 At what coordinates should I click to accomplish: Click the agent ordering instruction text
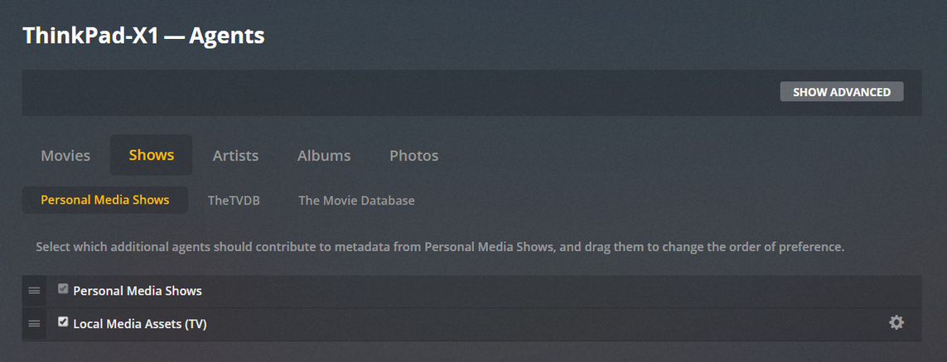(x=440, y=247)
